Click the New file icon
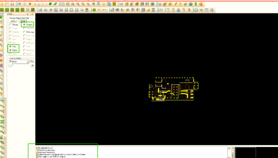Image resolution: width=278 pixels, height=158 pixels. [2, 3]
